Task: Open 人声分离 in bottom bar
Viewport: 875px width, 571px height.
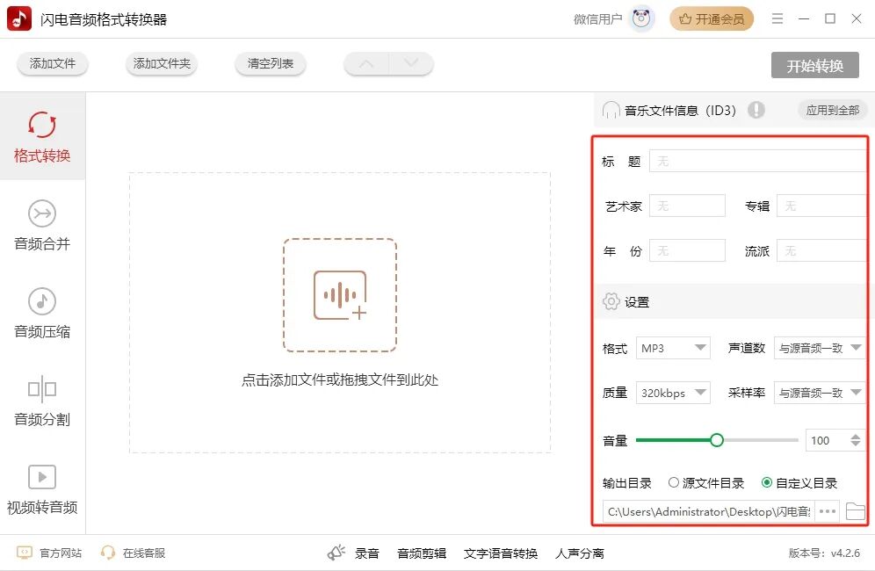Action: click(580, 553)
